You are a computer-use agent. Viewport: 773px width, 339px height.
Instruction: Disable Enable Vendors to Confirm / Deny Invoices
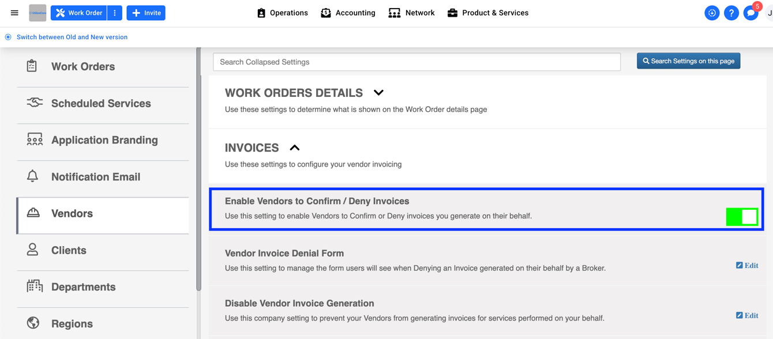point(742,216)
